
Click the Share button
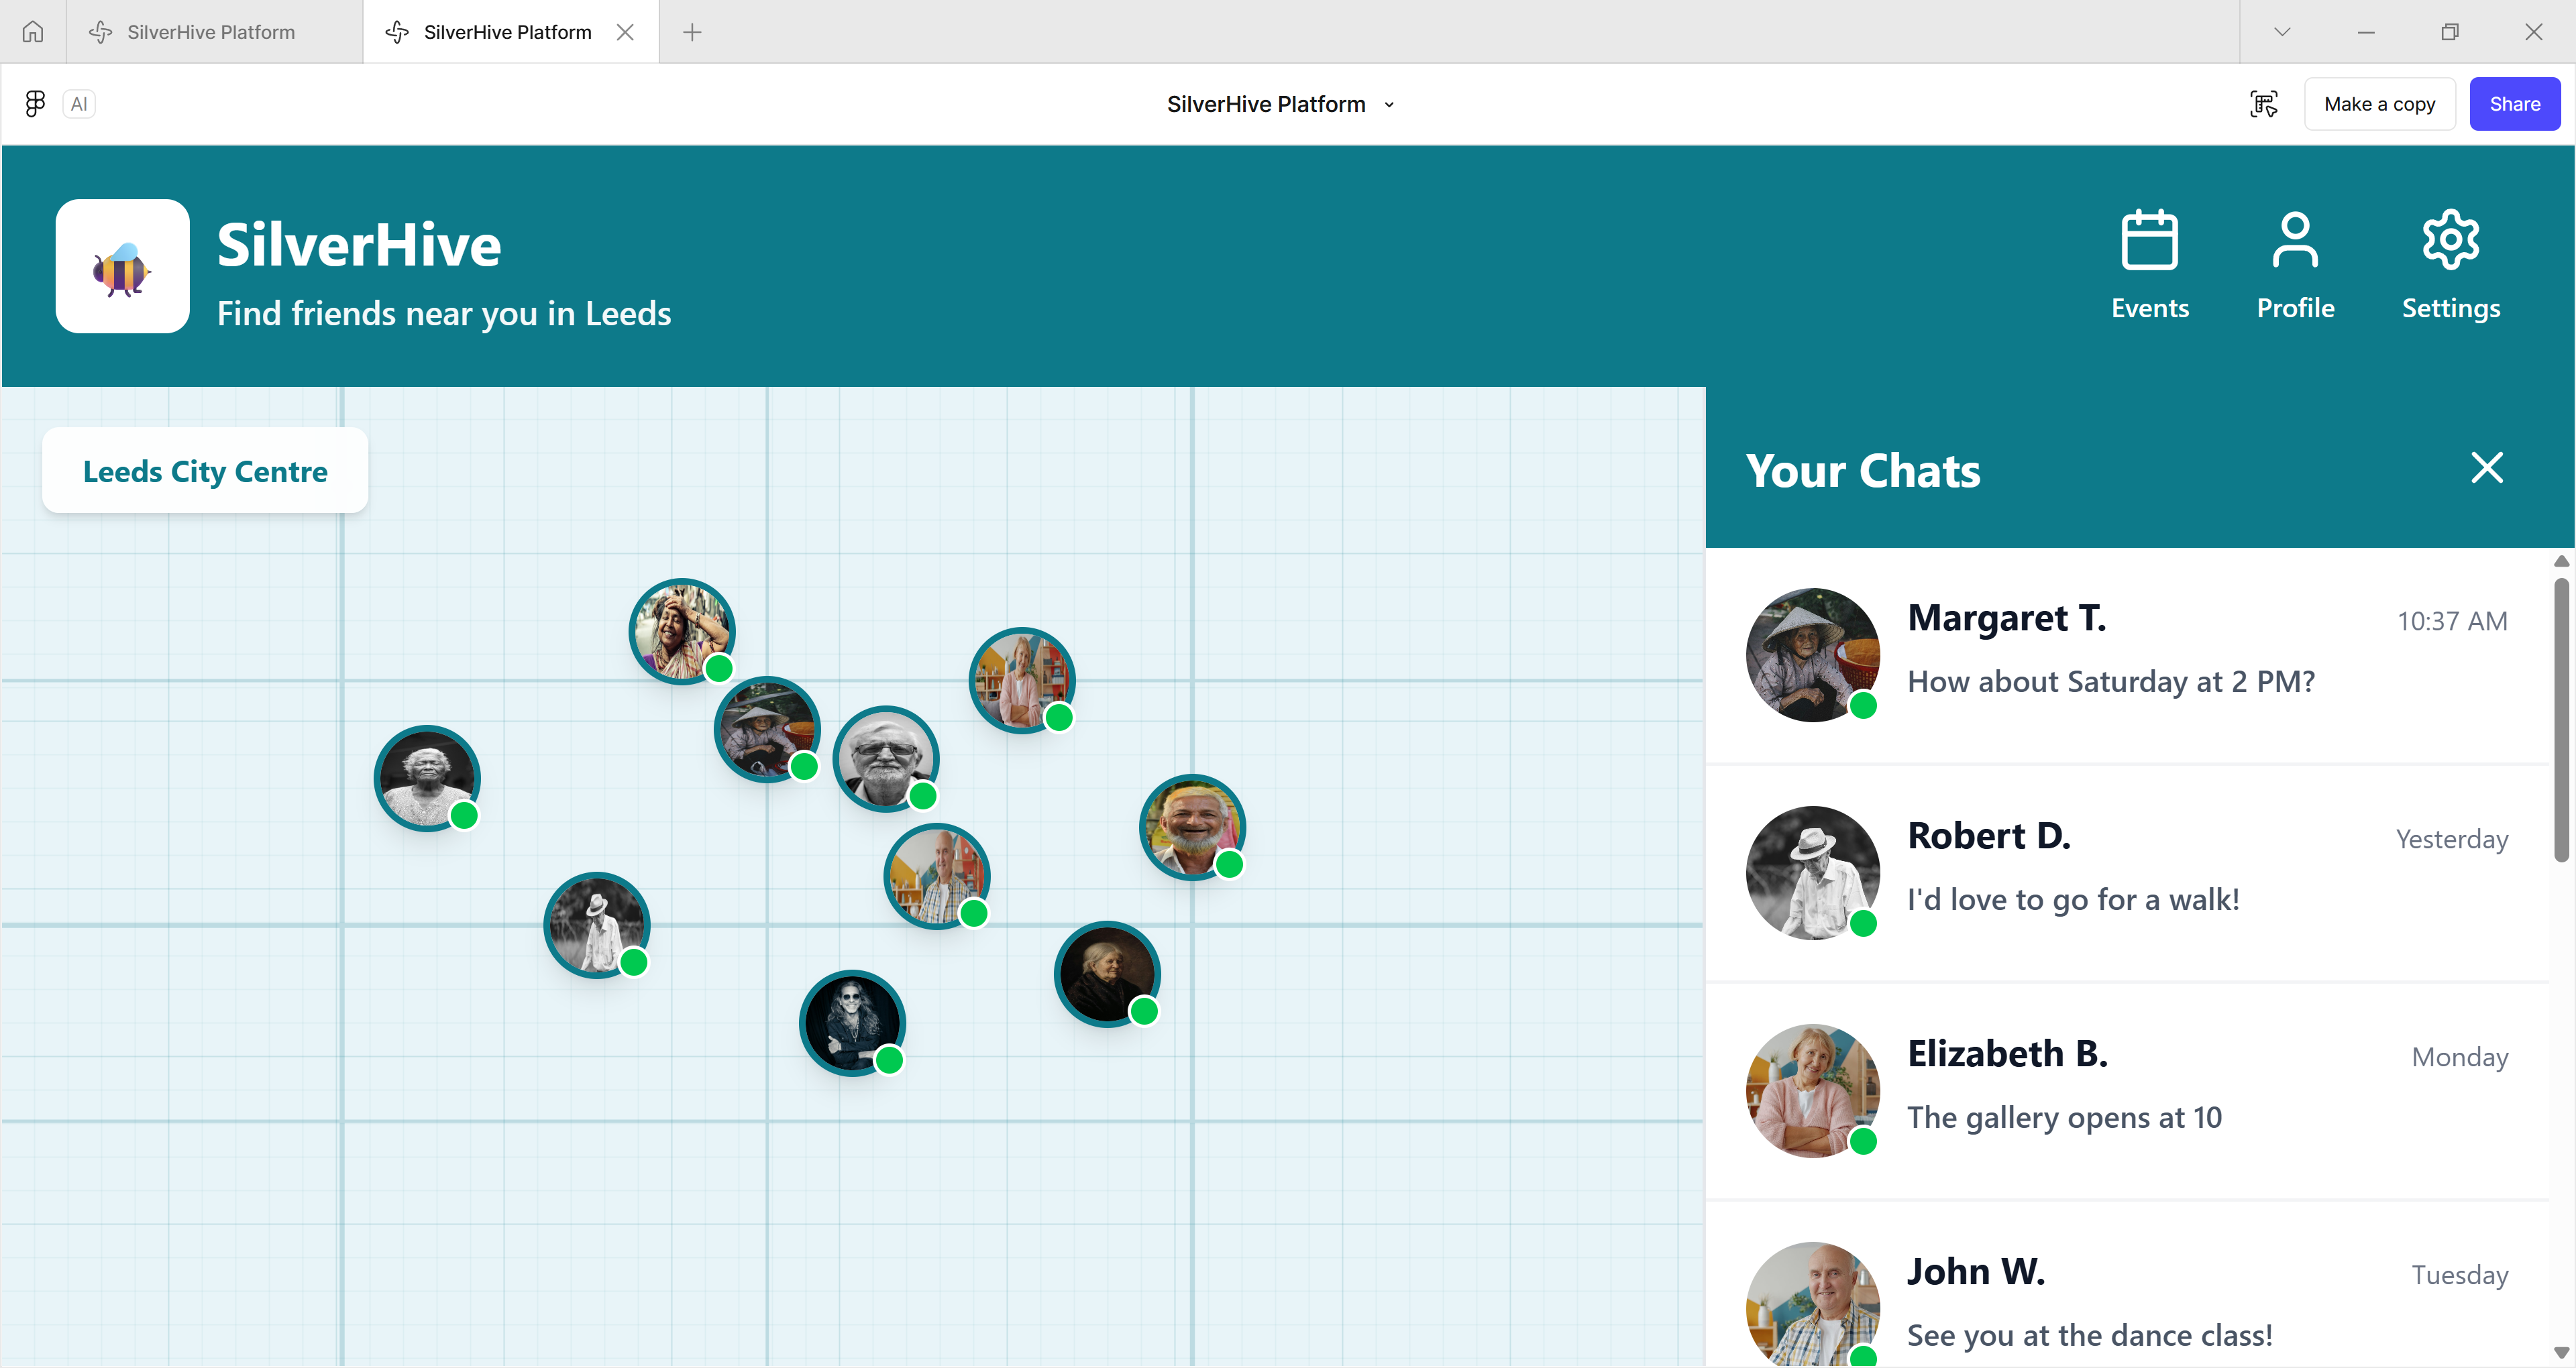point(2514,104)
